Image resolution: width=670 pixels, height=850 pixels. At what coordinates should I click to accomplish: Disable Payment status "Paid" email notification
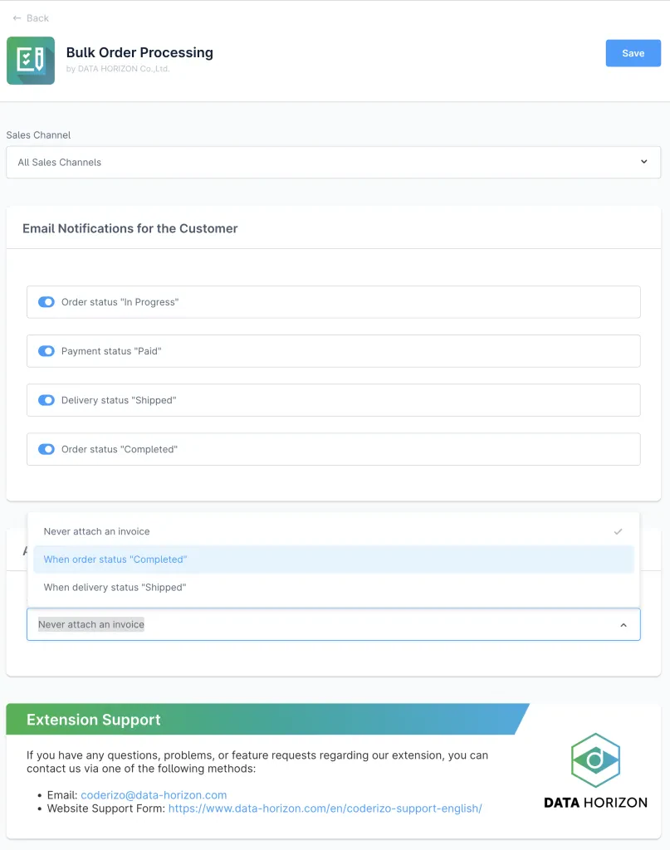(46, 351)
